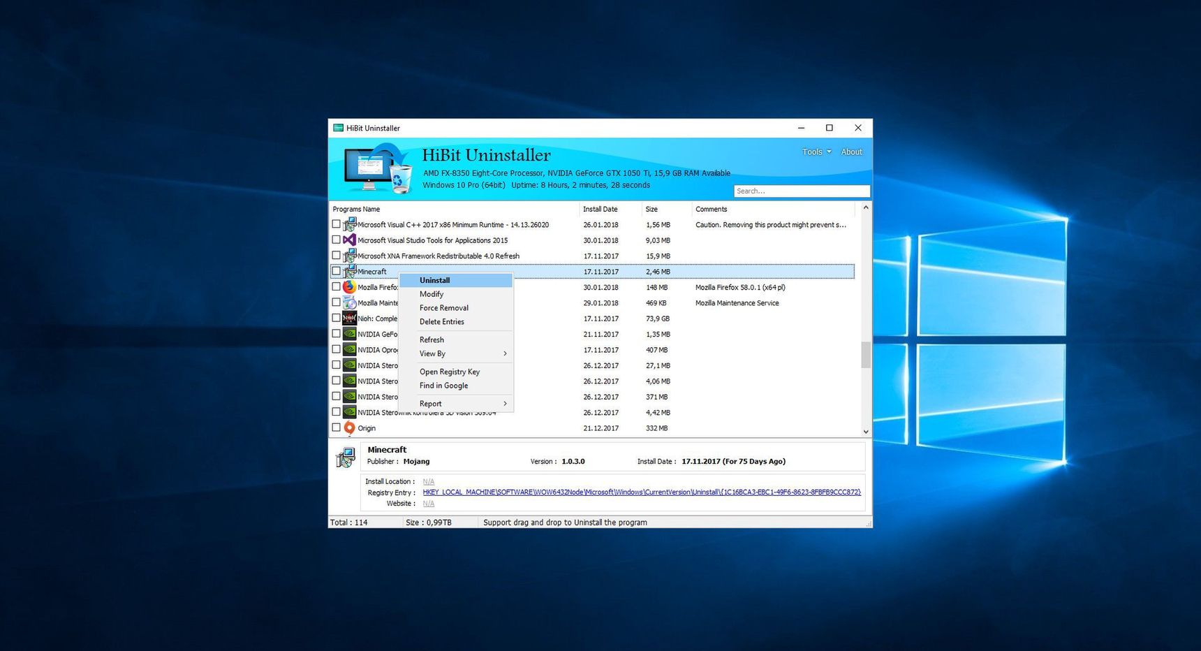Click the Minecraft icon in the details panel
The height and width of the screenshot is (651, 1201).
(x=346, y=457)
